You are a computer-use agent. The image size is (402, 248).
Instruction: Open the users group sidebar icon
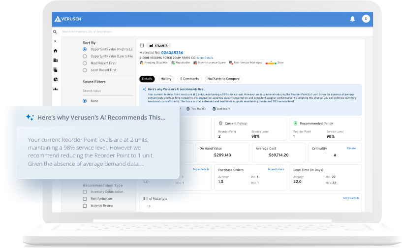click(x=56, y=89)
